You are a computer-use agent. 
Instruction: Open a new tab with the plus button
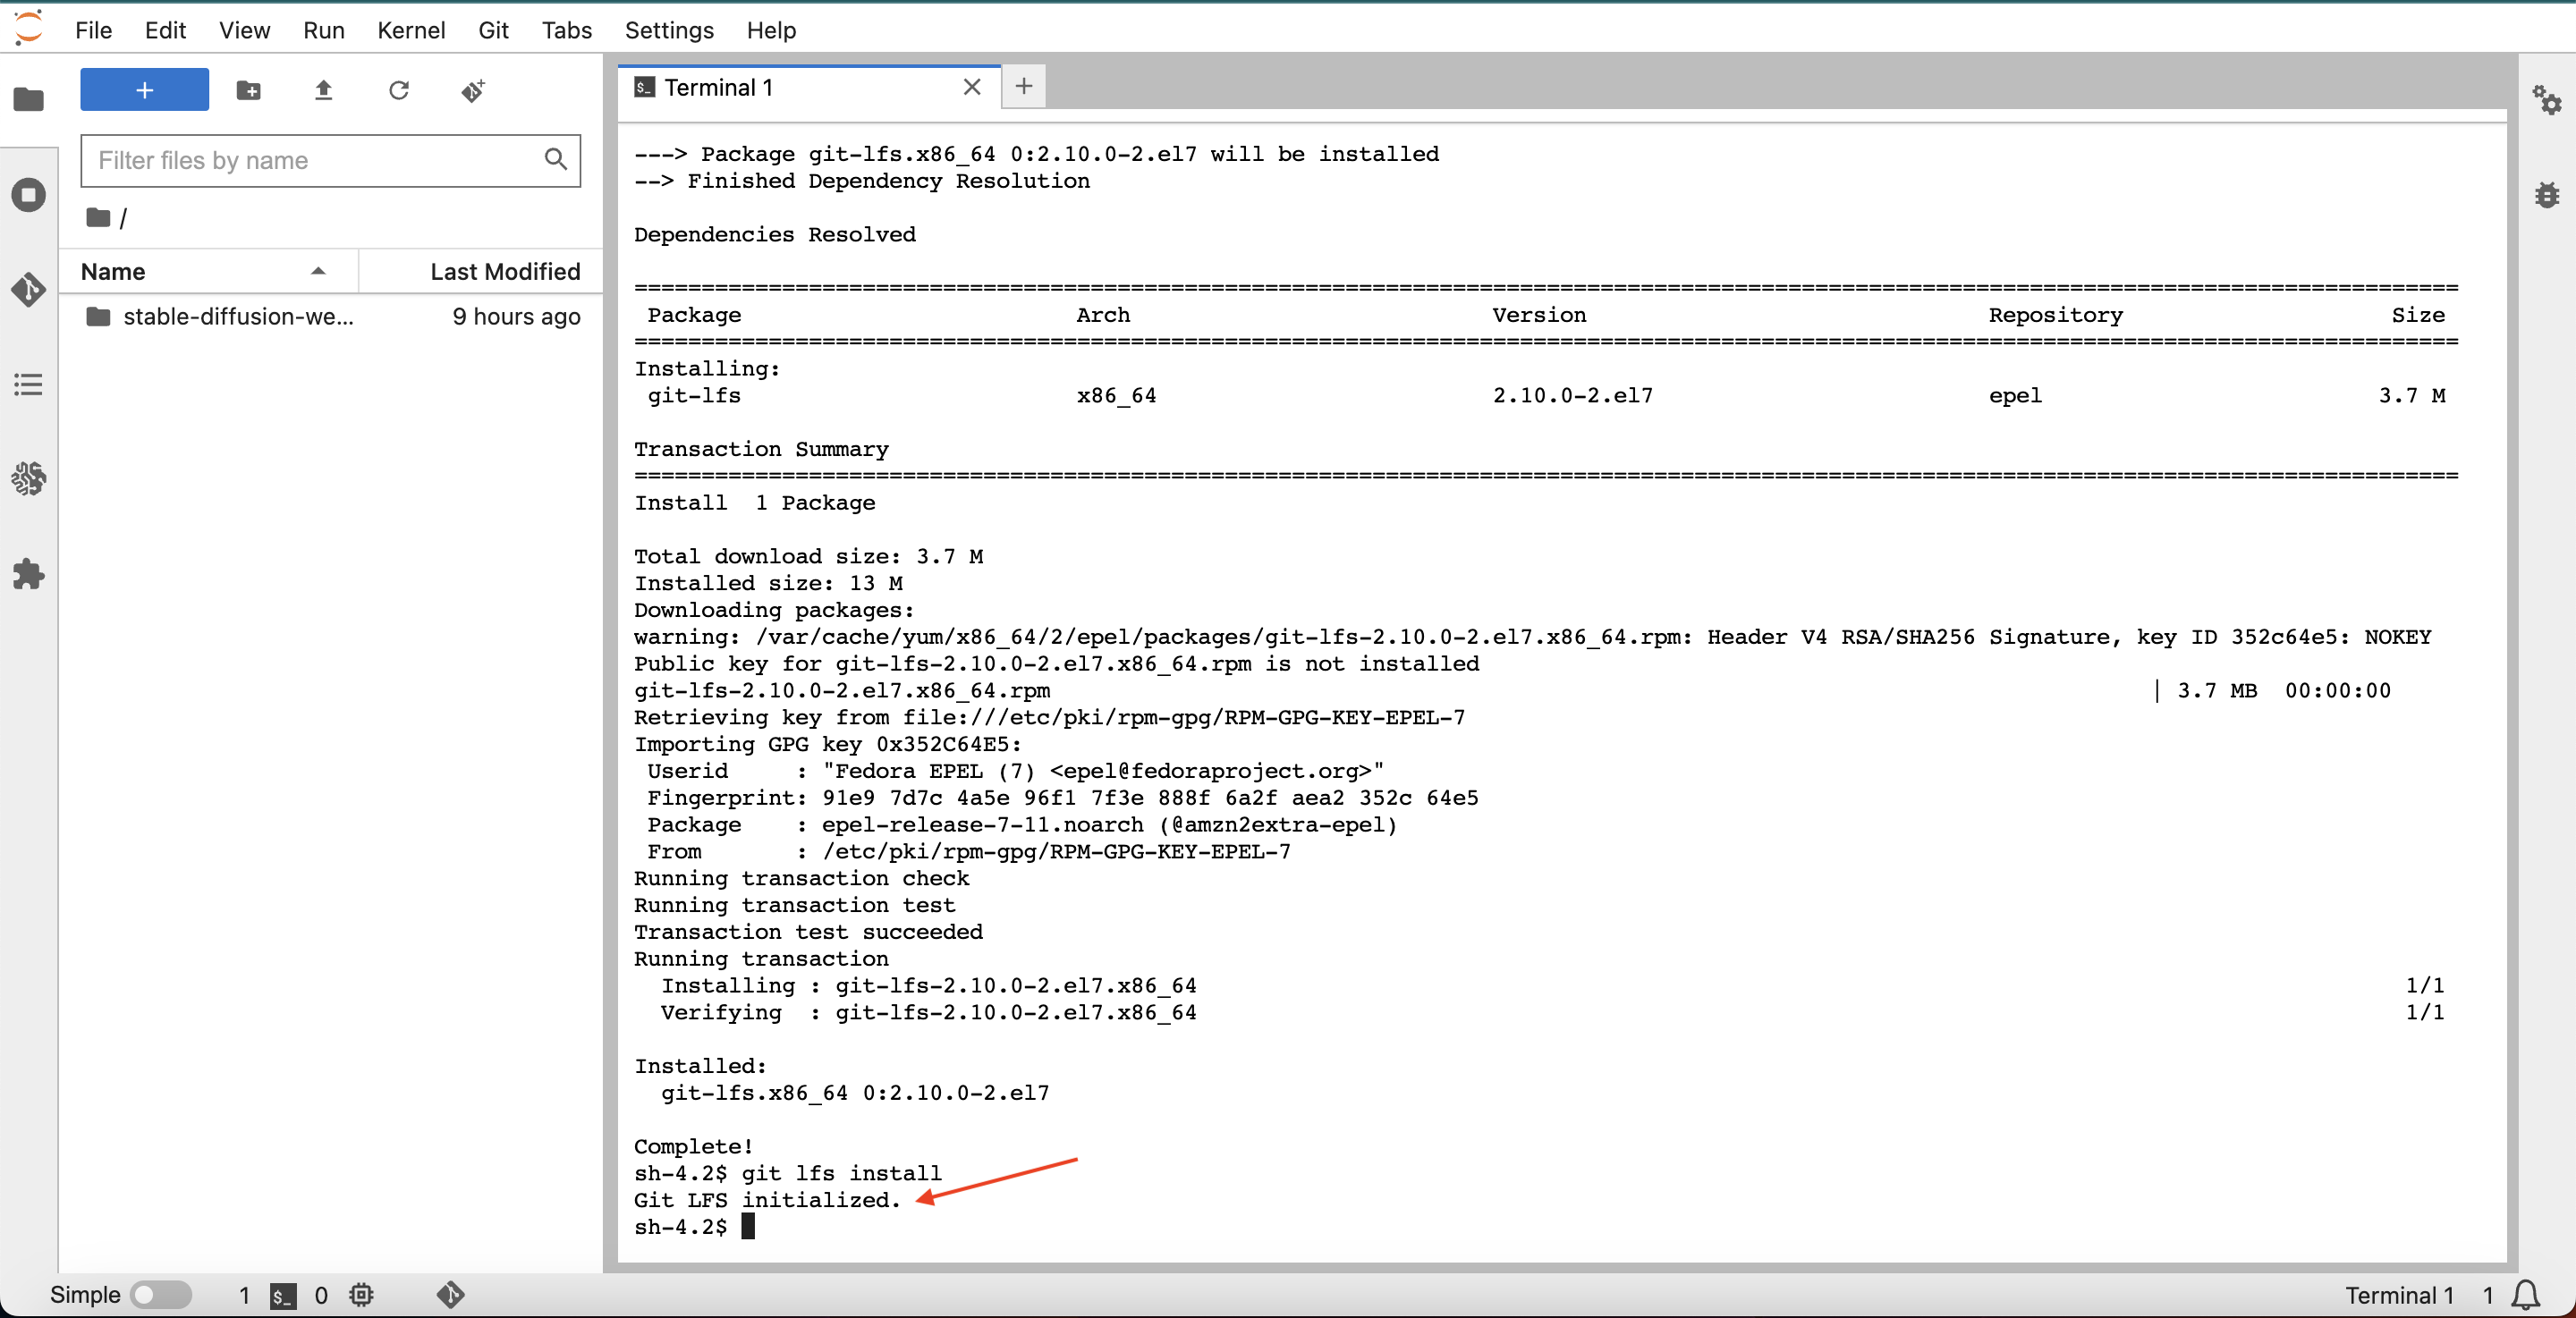(1023, 86)
